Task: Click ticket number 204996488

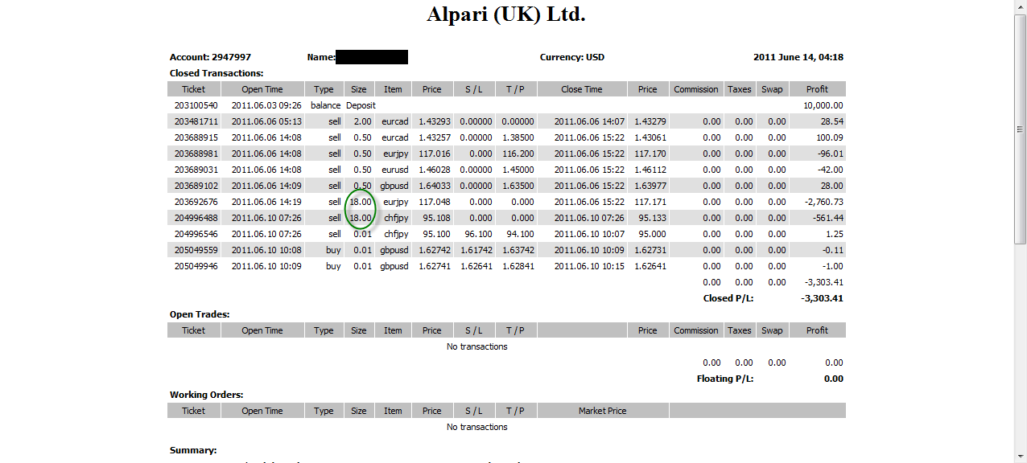Action: coord(196,218)
